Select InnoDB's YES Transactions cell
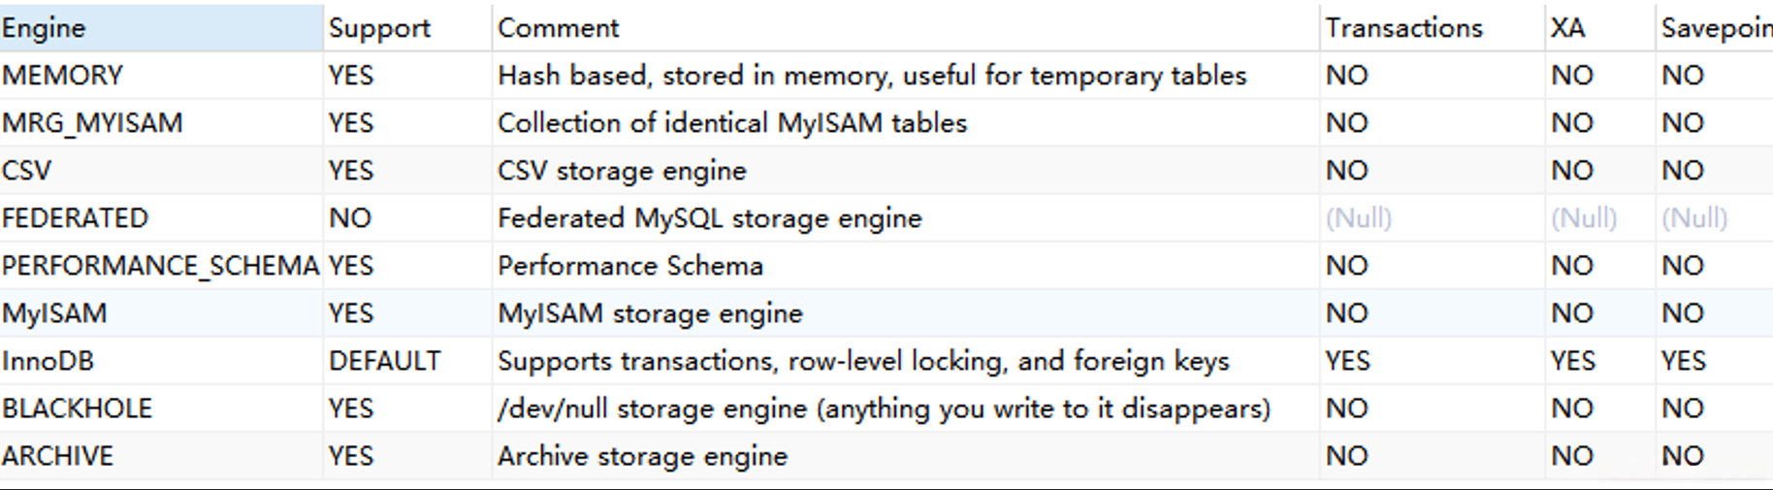Screen dimensions: 1773x490 1348,361
